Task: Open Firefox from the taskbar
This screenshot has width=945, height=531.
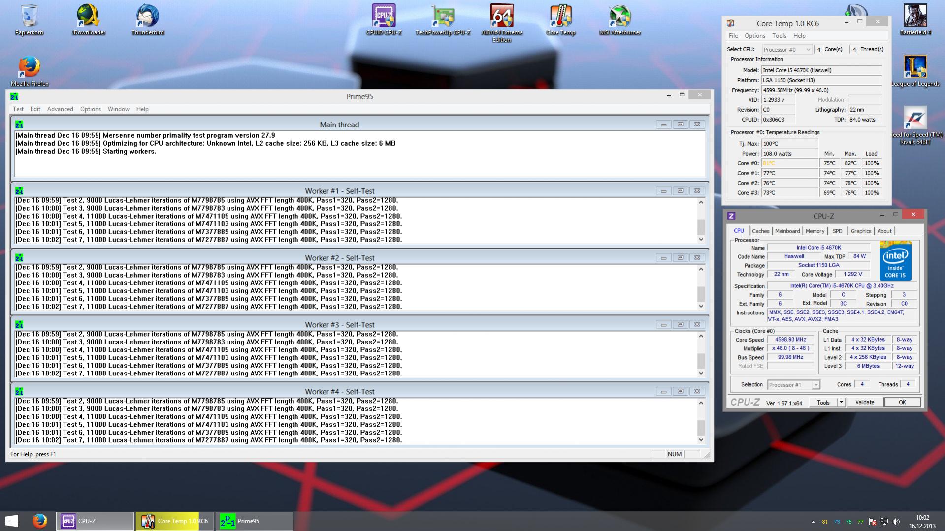Action: coord(40,521)
